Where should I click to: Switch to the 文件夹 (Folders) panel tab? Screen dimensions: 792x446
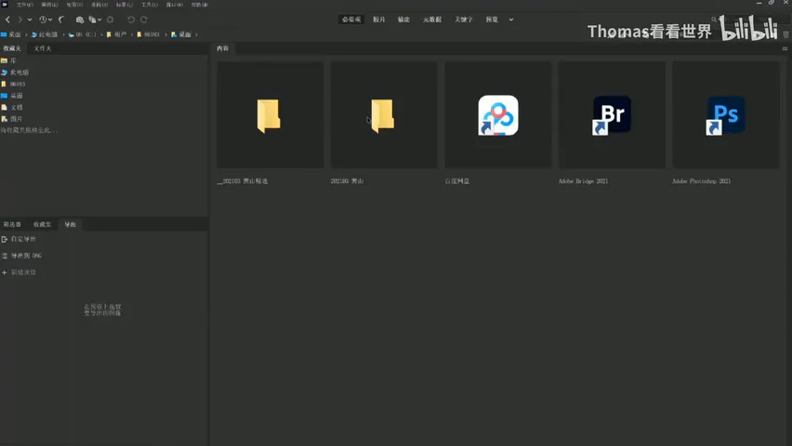[x=43, y=48]
